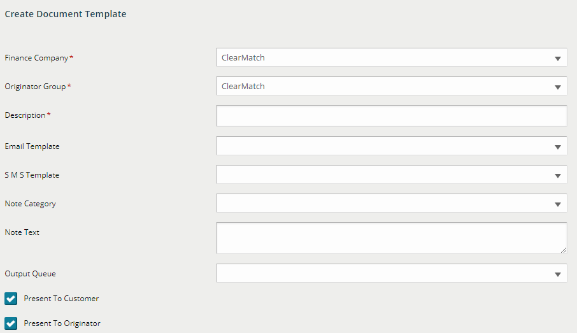Click the Present To Customer label
This screenshot has width=577, height=333.
61,299
